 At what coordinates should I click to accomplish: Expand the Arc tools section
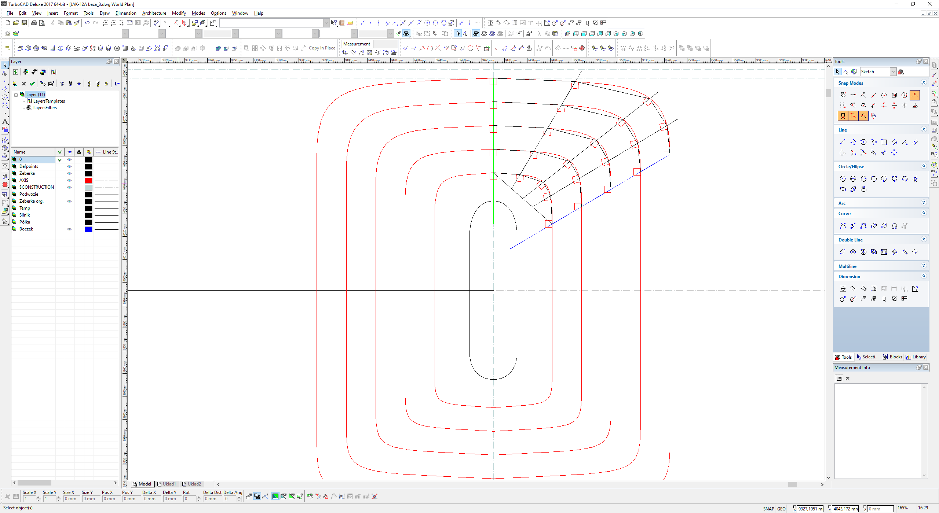coord(924,203)
